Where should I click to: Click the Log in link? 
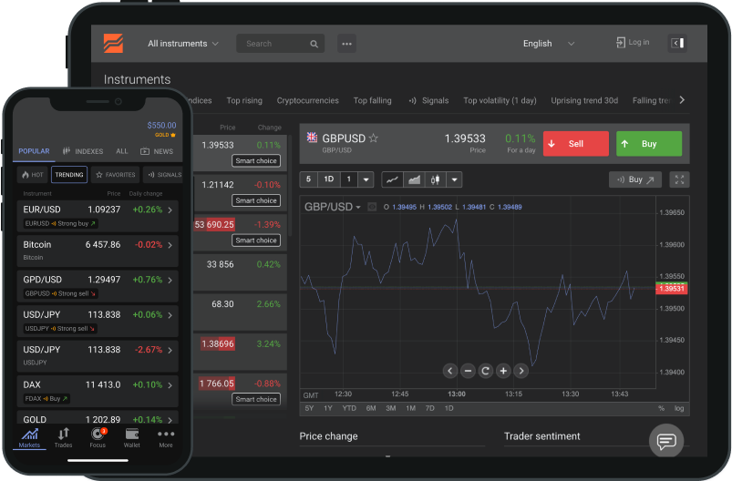pos(633,43)
